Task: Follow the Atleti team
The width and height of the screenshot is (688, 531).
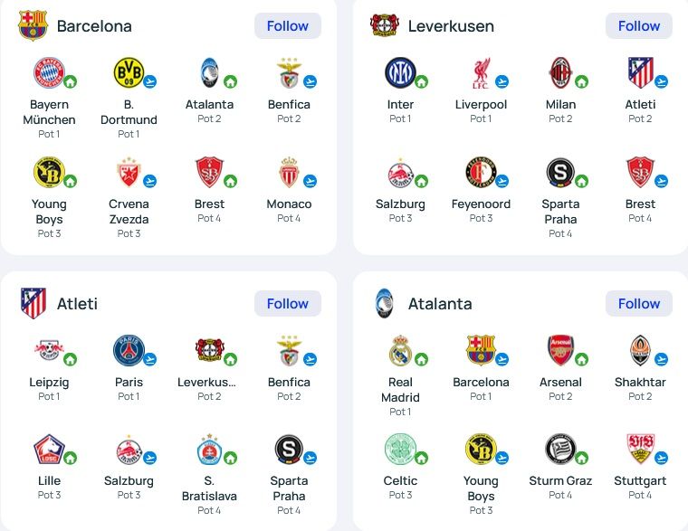Action: 288,303
